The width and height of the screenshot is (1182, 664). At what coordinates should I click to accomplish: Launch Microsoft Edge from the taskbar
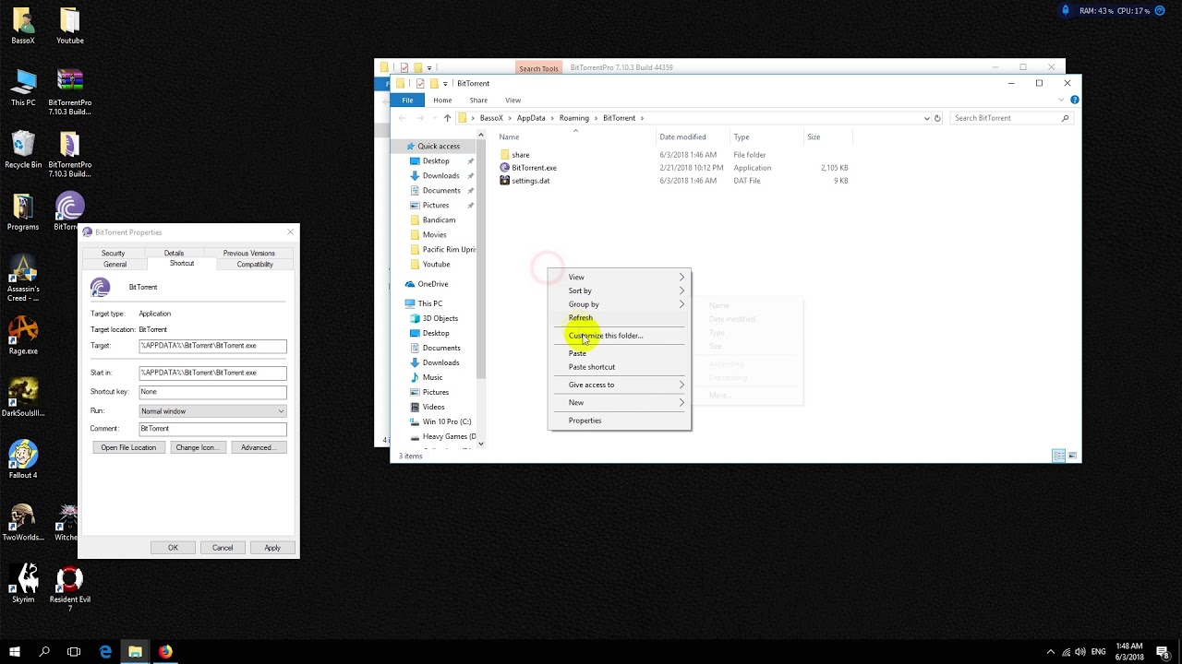coord(105,651)
